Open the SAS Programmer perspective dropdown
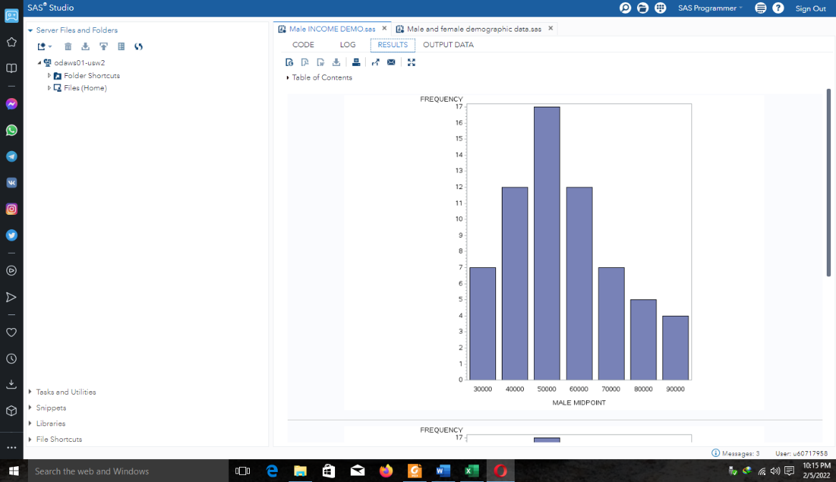Screen dimensions: 836x482 coord(710,8)
